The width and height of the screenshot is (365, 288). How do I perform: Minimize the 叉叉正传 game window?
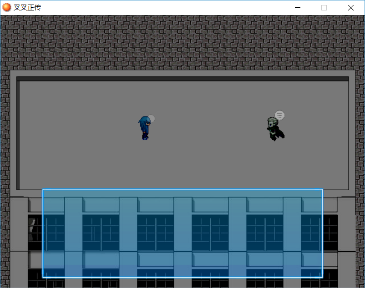click(298, 8)
